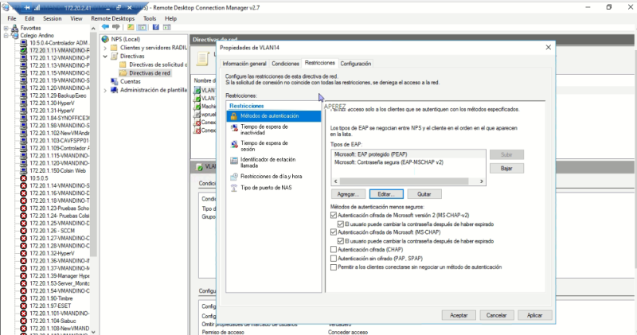
Task: Click the Editar button
Action: 386,194
